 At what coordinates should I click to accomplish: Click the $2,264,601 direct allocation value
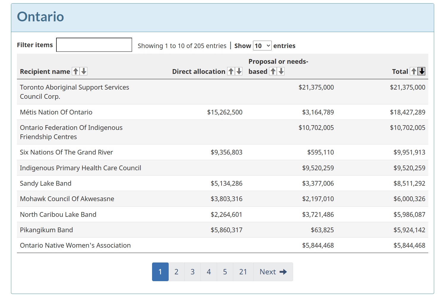(x=227, y=214)
